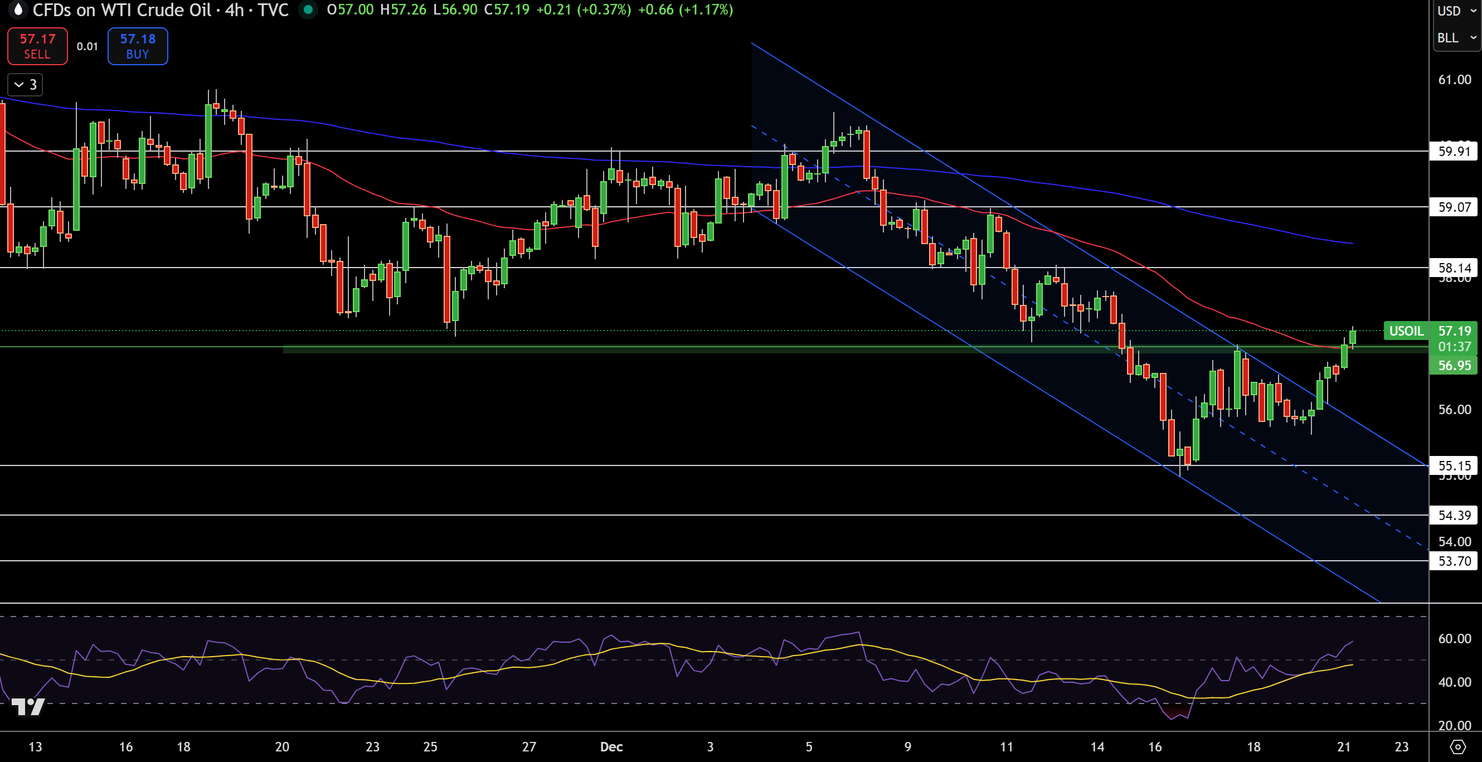Click the spread value 0.01 between sell and buy
Image resolution: width=1482 pixels, height=762 pixels.
tap(87, 47)
